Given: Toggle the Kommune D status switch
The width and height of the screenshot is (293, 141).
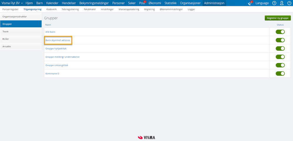Looking at the screenshot, I should [280, 74].
